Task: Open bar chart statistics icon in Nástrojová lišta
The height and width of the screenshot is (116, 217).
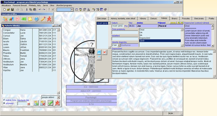Action: tap(11, 19)
